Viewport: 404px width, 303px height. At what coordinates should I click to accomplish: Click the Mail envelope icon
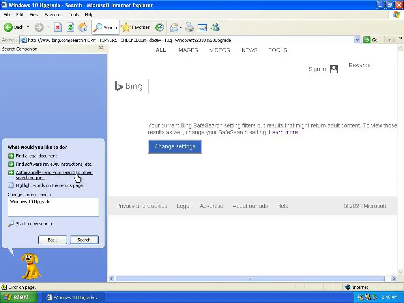point(174,27)
